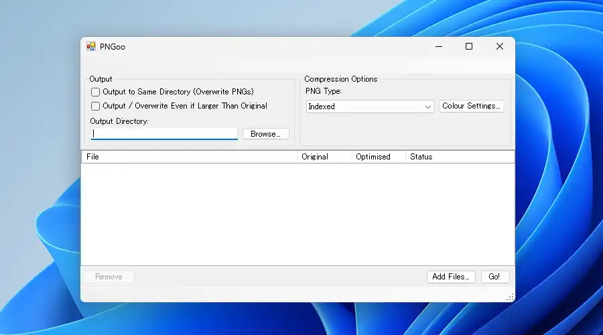Image resolution: width=603 pixels, height=335 pixels.
Task: Toggle Overwrite Even if Larger Than Original
Action: pyautogui.click(x=95, y=106)
